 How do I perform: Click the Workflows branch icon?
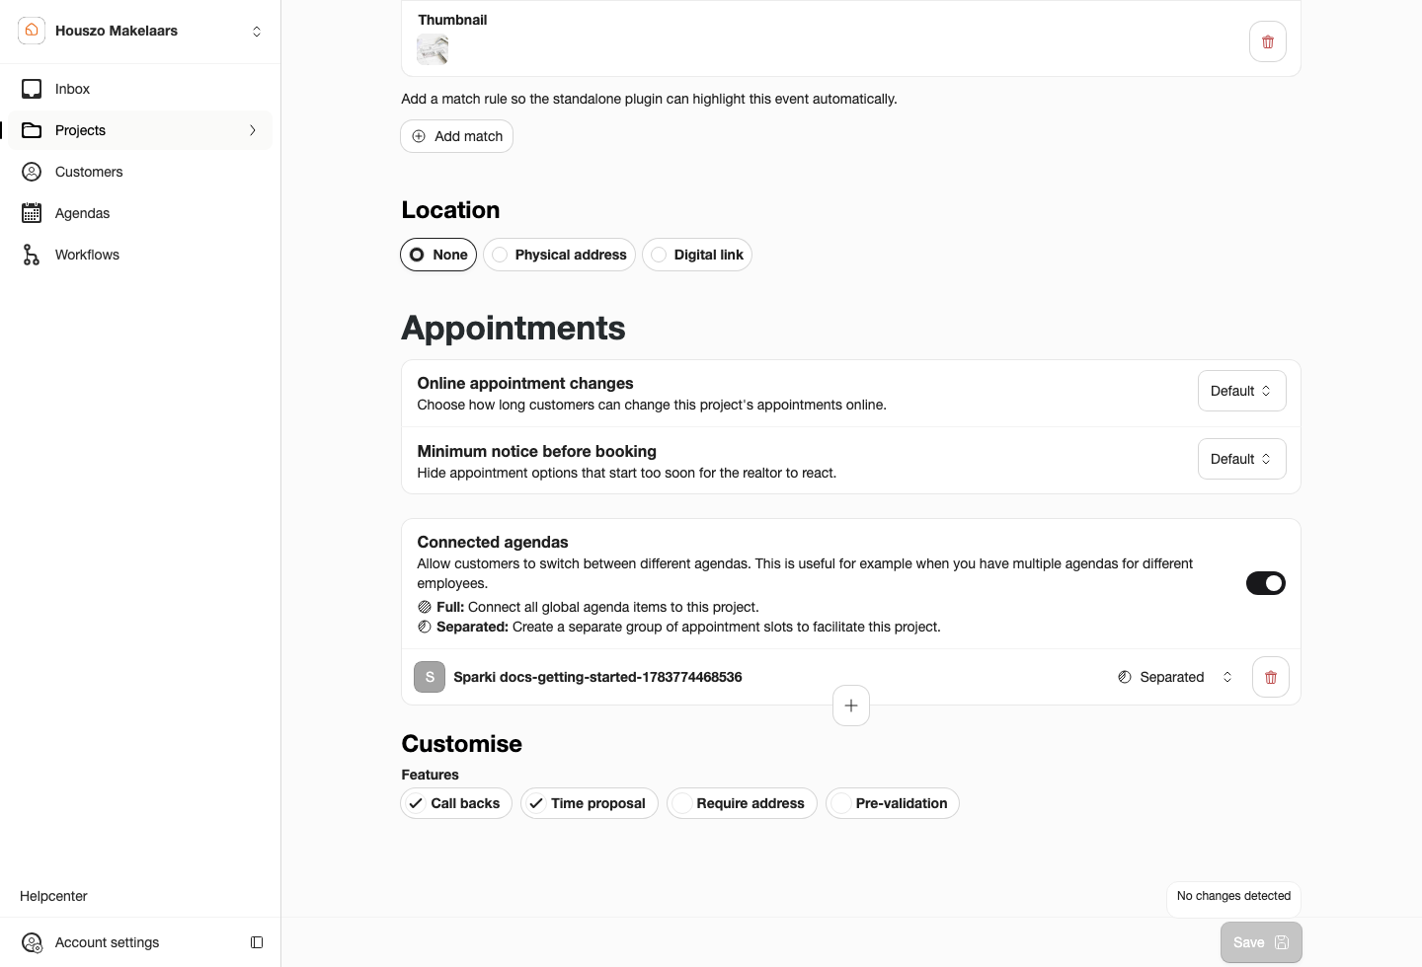click(x=32, y=255)
